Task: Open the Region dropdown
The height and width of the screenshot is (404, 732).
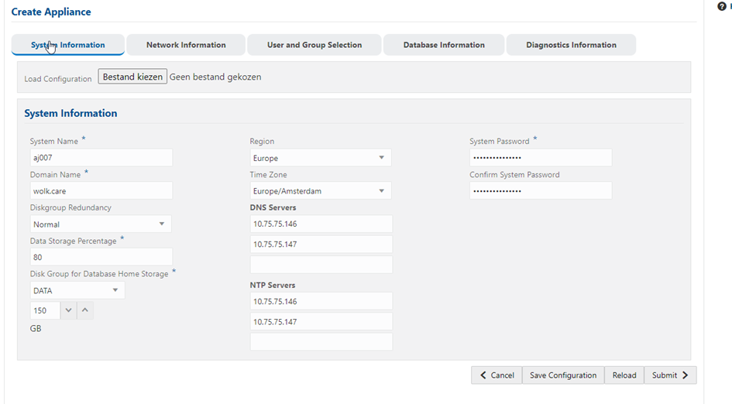Action: tap(320, 158)
